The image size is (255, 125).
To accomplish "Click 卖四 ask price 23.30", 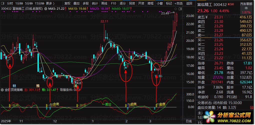I will (218, 21).
